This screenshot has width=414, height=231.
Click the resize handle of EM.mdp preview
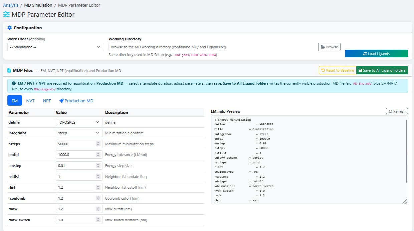[405, 201]
